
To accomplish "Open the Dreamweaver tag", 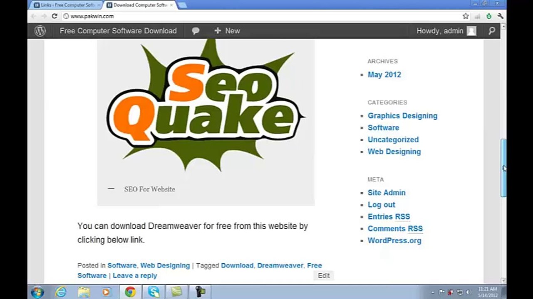I will (280, 265).
